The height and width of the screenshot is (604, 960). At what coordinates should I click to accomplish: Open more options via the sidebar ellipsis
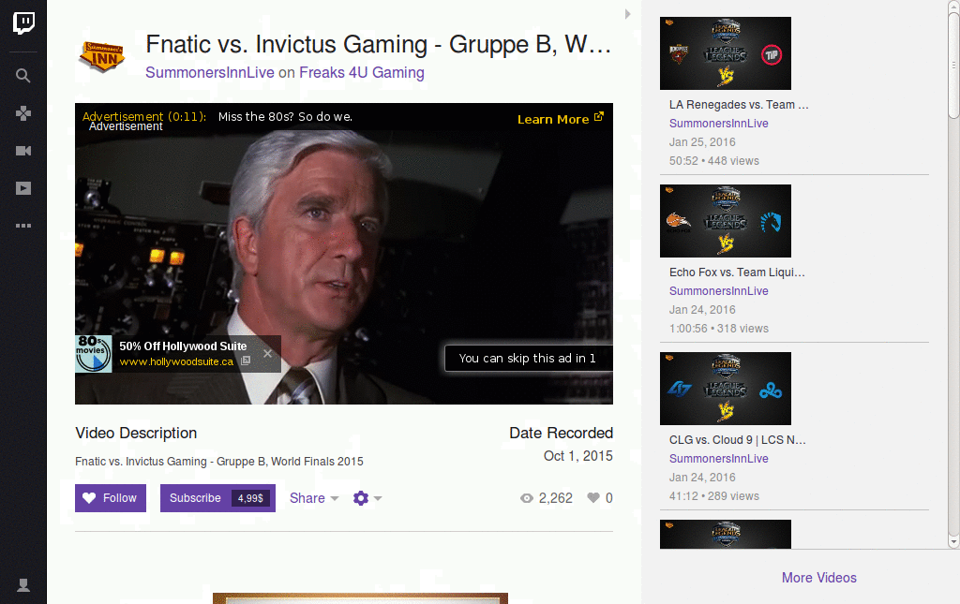pyautogui.click(x=23, y=226)
